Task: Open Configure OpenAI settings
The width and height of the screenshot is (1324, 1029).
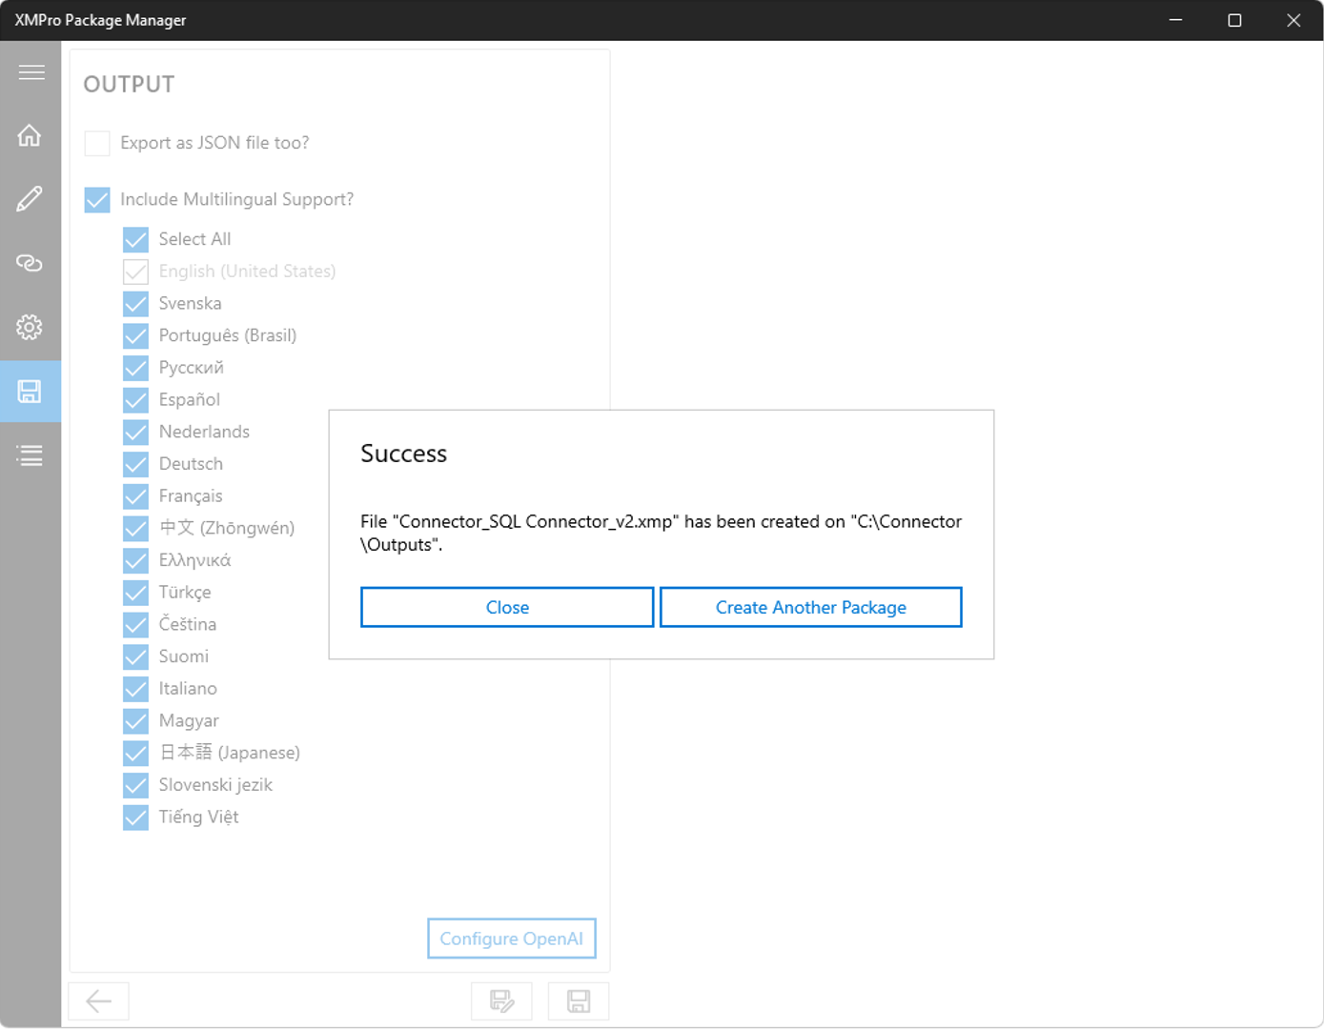Action: pyautogui.click(x=512, y=938)
